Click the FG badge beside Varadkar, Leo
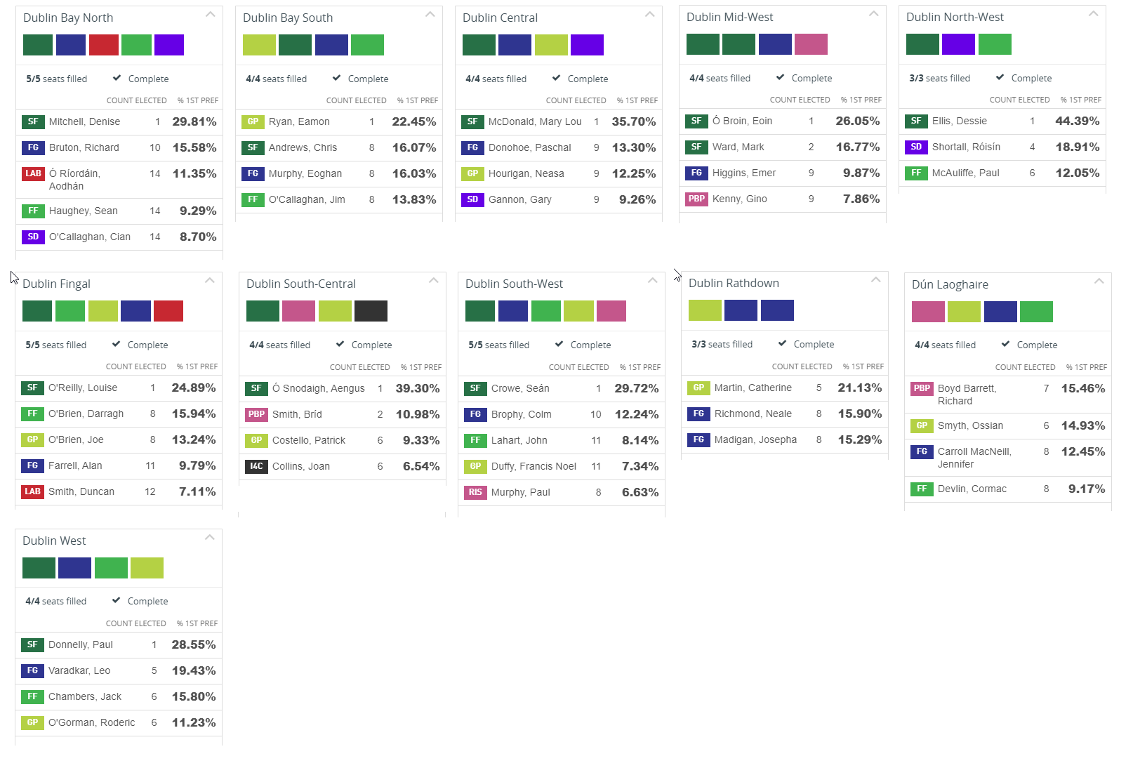Viewport: 1133px width, 761px height. point(32,670)
